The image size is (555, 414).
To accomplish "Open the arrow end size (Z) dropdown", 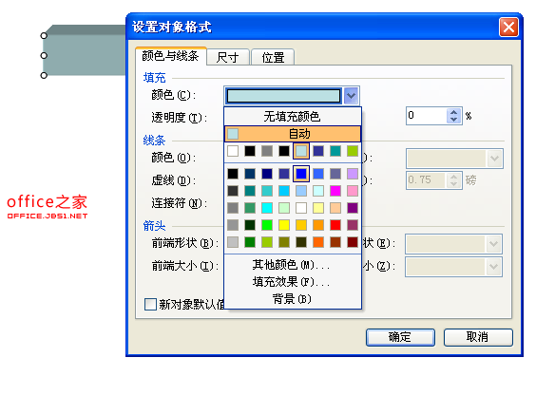I will [x=493, y=267].
